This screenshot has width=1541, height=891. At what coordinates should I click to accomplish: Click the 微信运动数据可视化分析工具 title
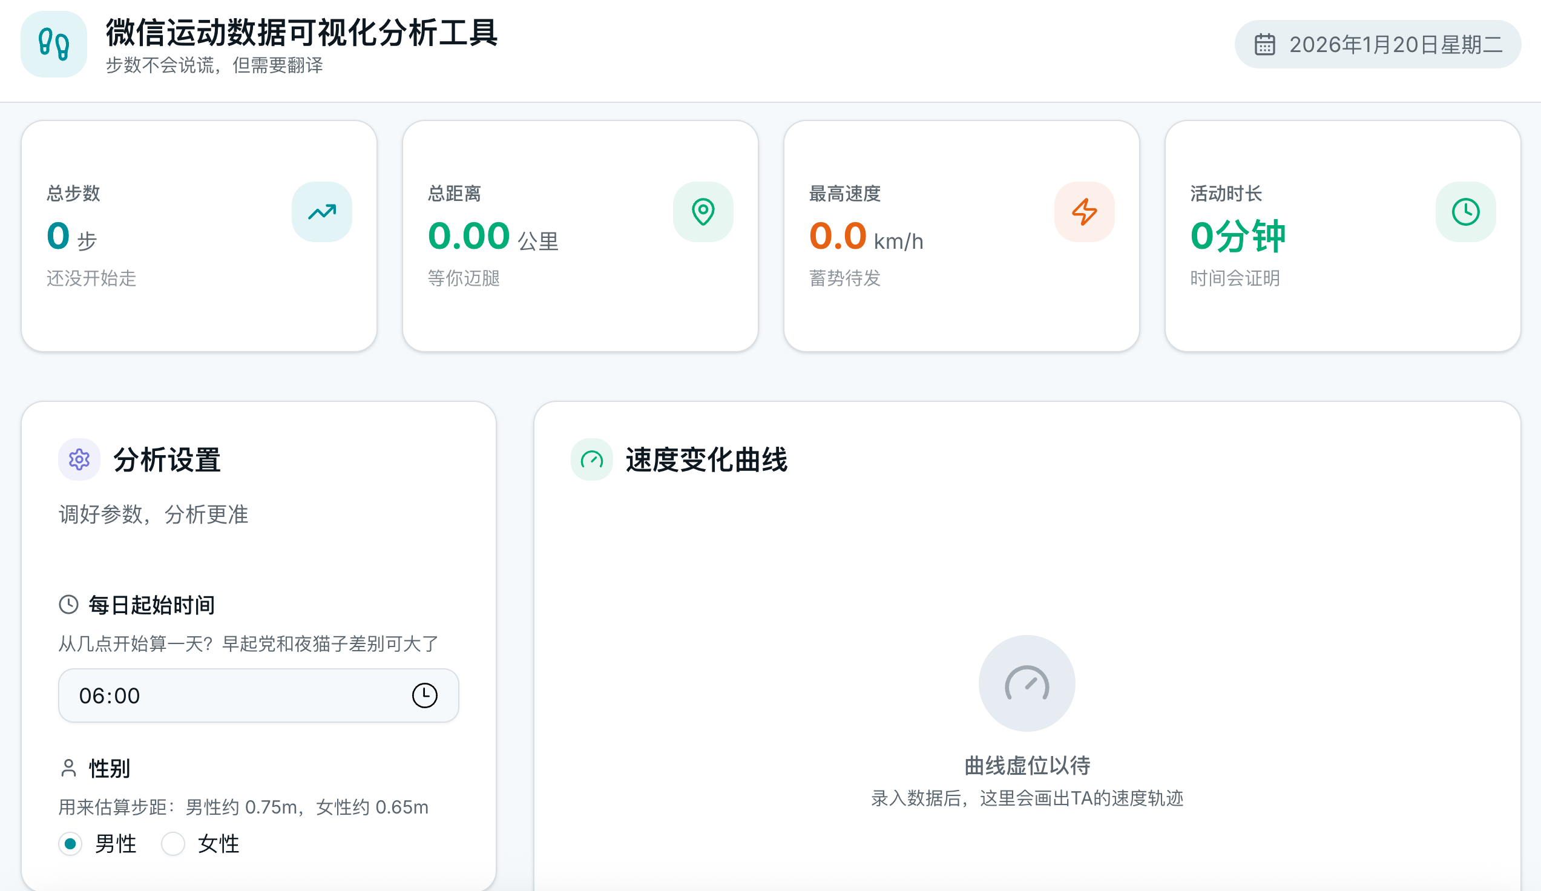coord(301,33)
